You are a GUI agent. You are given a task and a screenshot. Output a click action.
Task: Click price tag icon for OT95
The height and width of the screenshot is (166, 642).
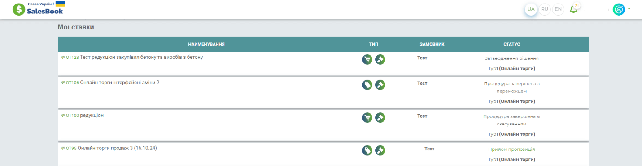tap(367, 150)
